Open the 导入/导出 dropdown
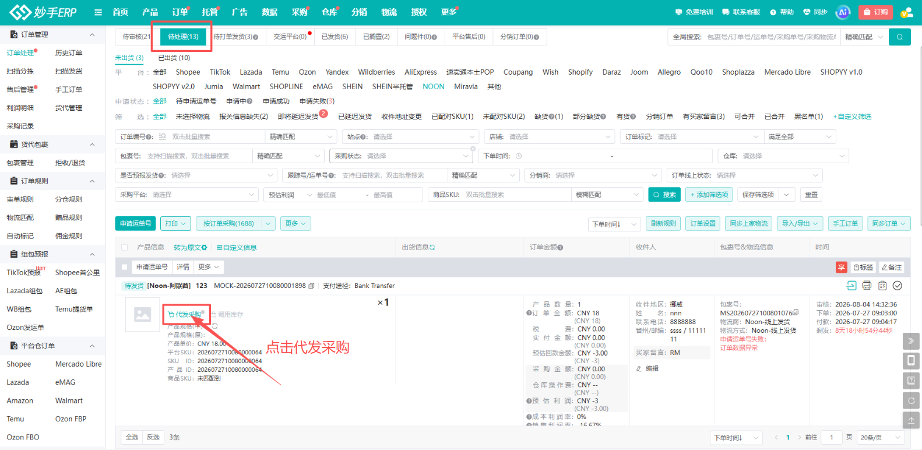 click(800, 224)
